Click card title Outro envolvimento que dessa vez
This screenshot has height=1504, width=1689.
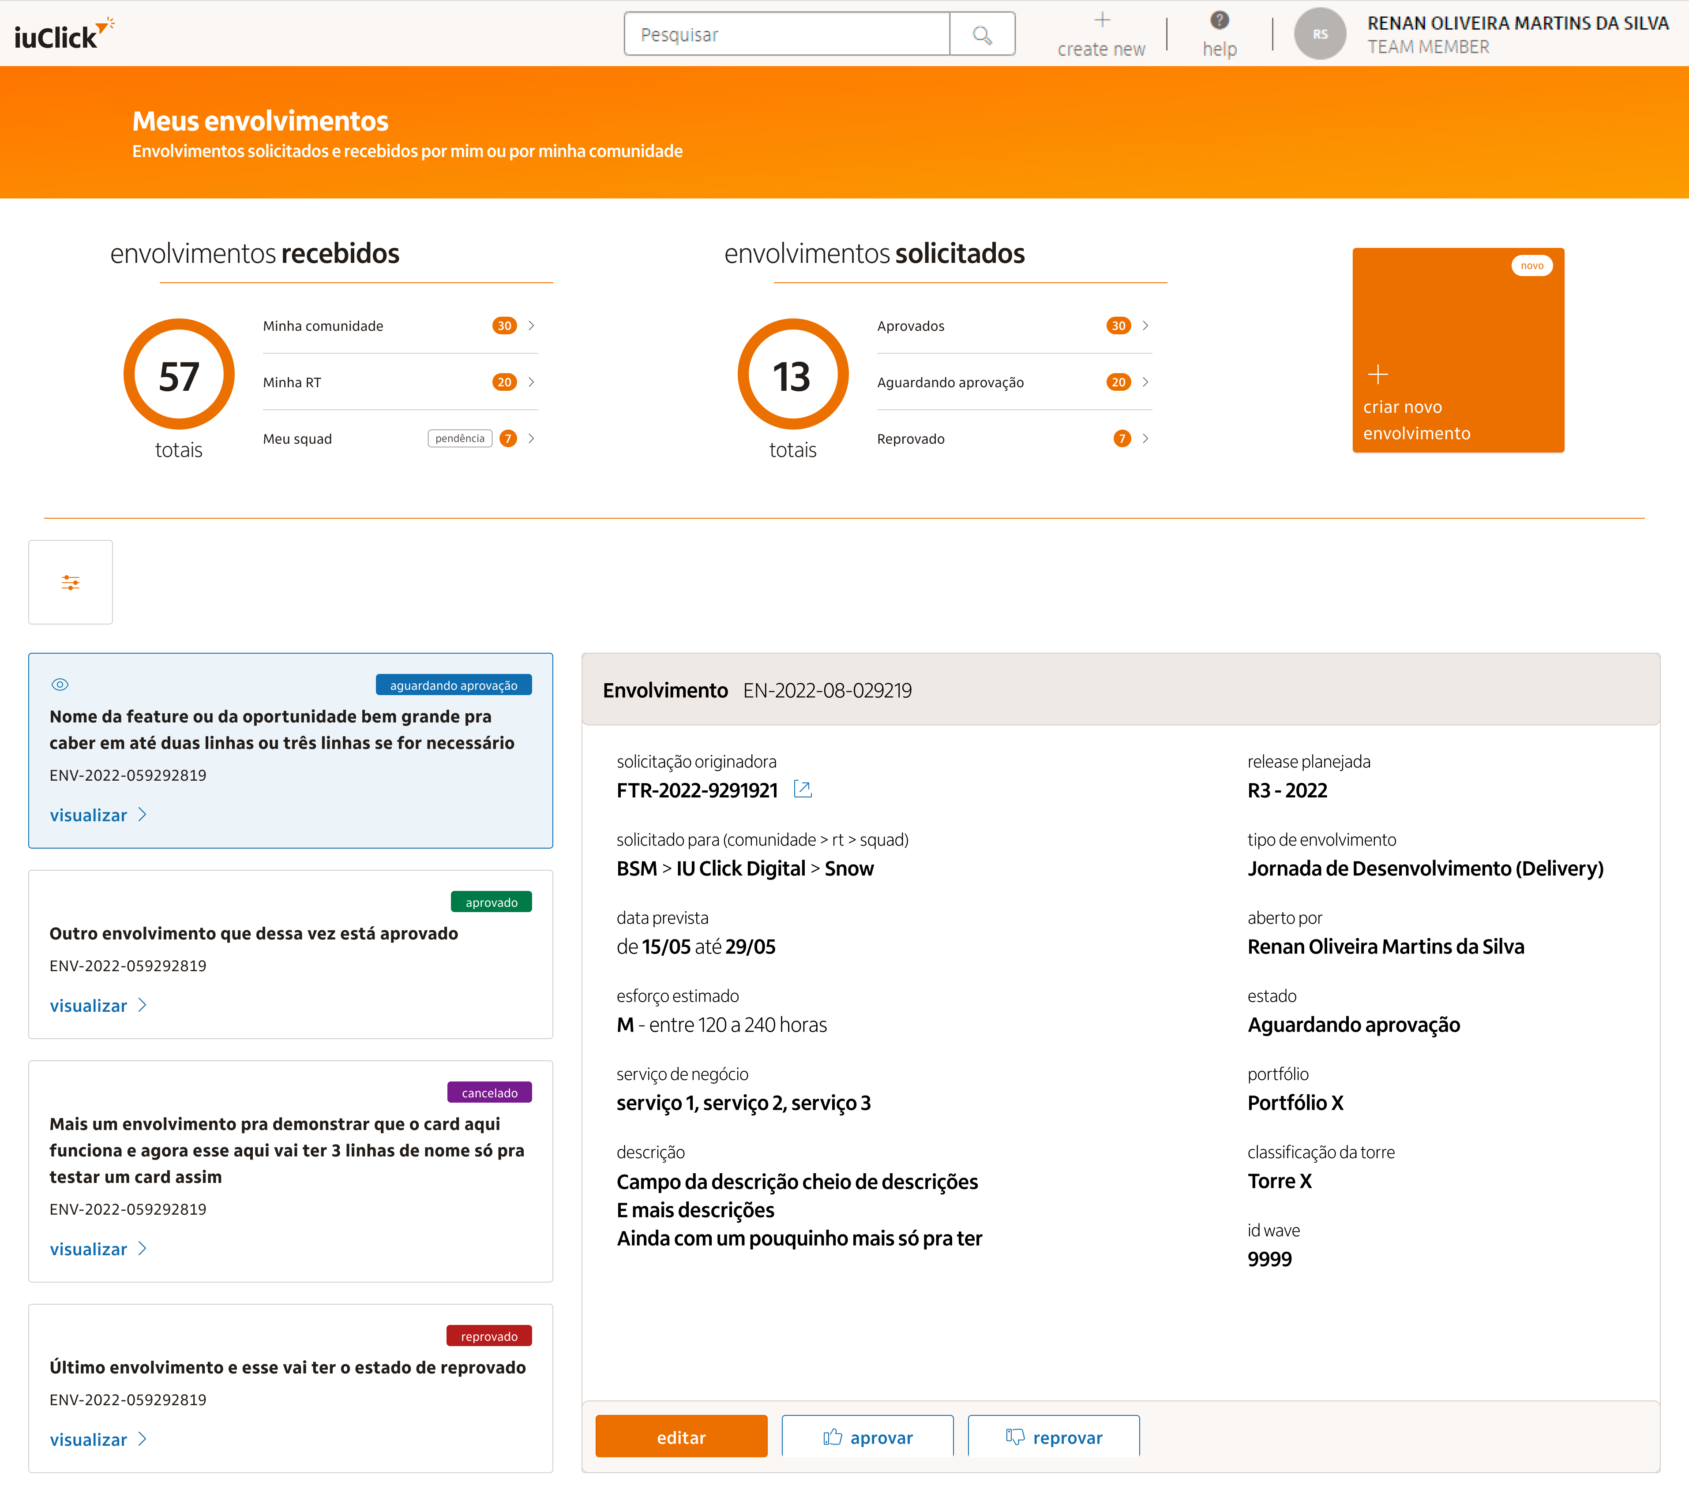pyautogui.click(x=253, y=933)
